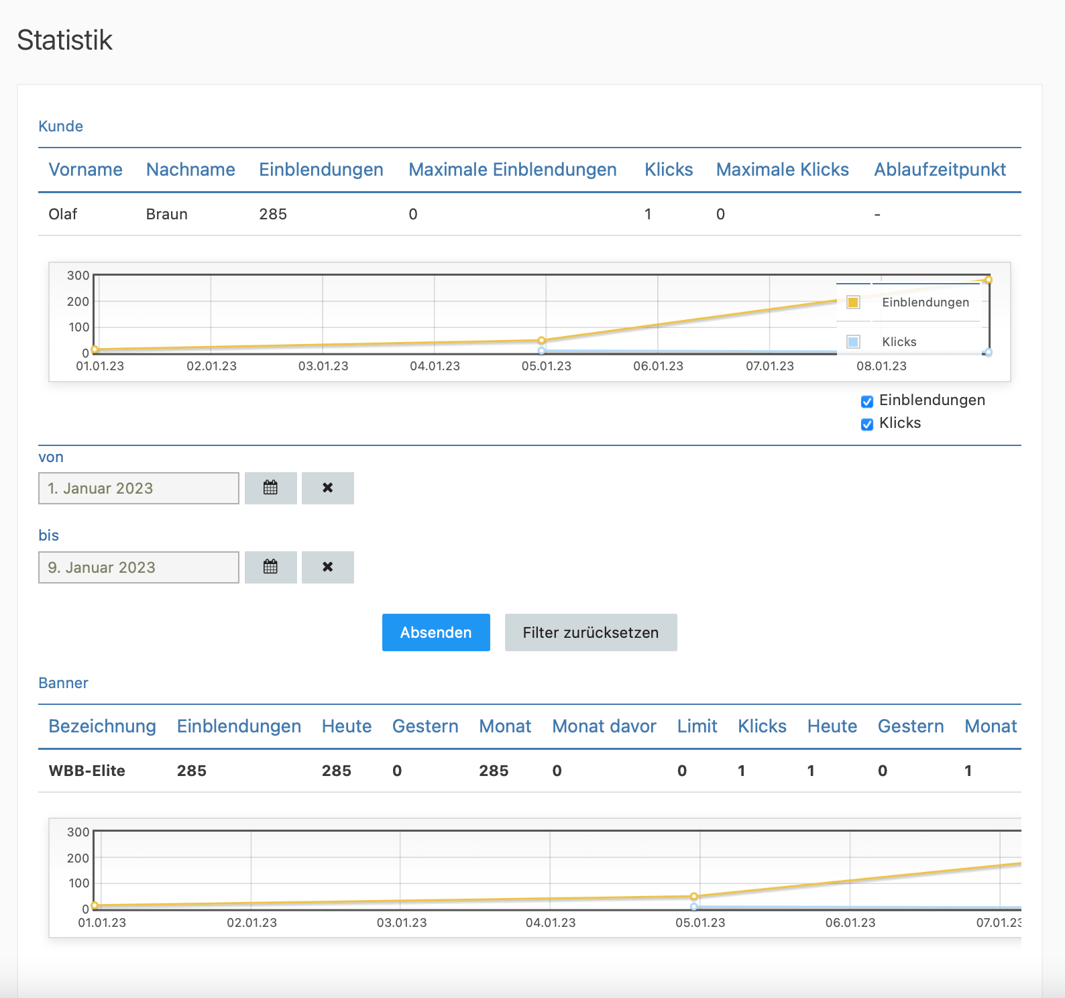Viewport: 1065px width, 998px height.
Task: Click Ablaufzeitpunkt column header
Action: (x=940, y=170)
